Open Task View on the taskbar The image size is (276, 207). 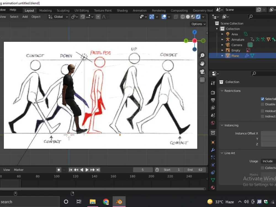tap(79, 201)
